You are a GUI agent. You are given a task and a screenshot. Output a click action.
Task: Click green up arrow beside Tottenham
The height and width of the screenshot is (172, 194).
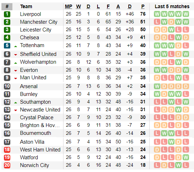(16, 46)
